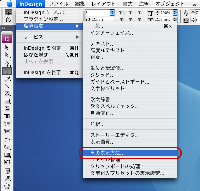Select the Note tool
Screen dimensions: 200x191
click(x=7, y=171)
